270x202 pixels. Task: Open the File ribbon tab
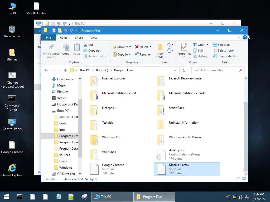click(x=49, y=37)
